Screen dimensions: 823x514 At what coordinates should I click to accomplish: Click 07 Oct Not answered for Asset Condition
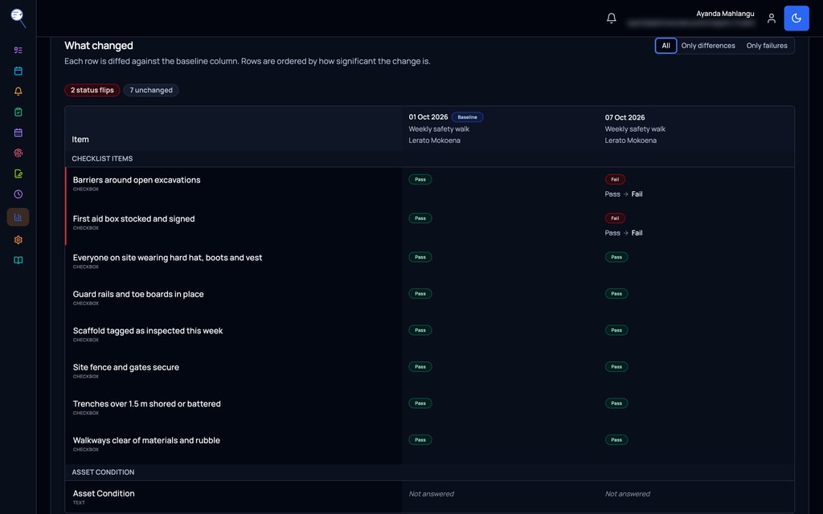tap(627, 494)
